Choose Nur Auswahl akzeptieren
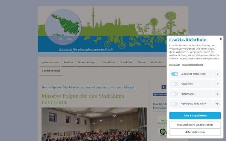Viewport: 226px width, 141px height. pyautogui.click(x=195, y=125)
